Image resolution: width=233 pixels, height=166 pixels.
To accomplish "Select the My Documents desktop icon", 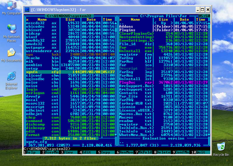I will (11, 55).
